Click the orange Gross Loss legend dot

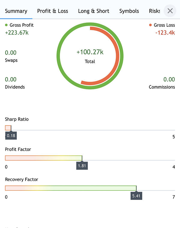coord(150,25)
